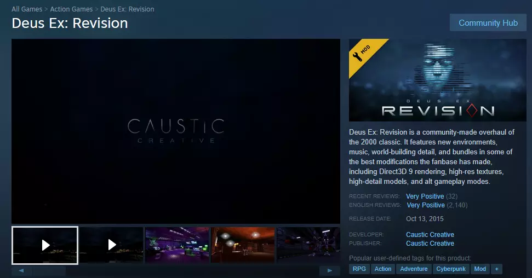Click the plus button to add tags
This screenshot has width=532, height=278.
pos(496,269)
